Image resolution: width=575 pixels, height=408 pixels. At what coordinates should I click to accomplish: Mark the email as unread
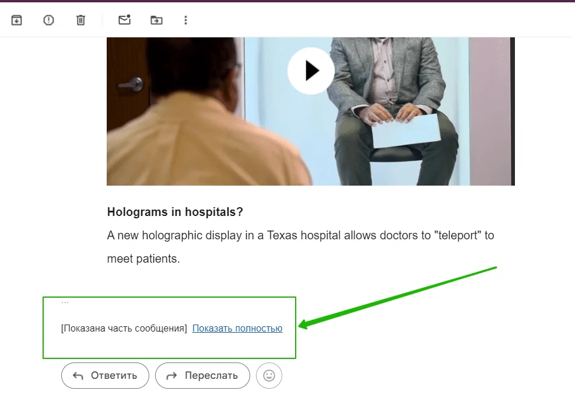tap(125, 20)
